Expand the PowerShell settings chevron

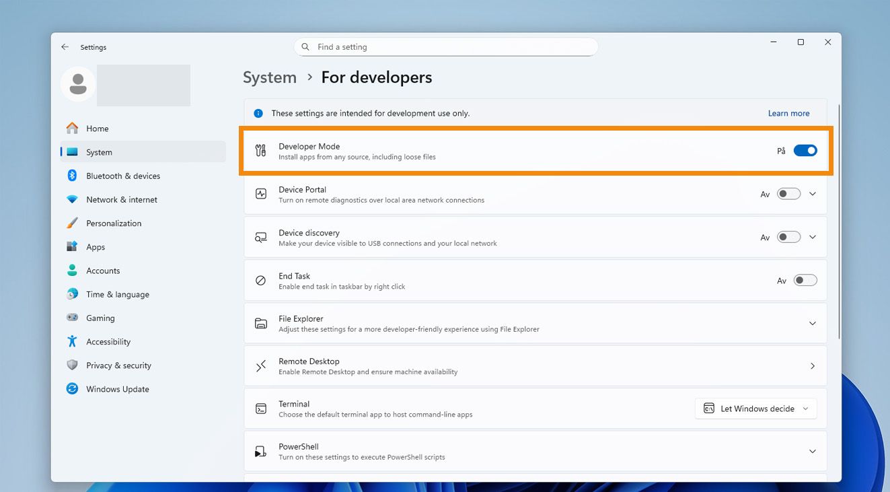[813, 452]
